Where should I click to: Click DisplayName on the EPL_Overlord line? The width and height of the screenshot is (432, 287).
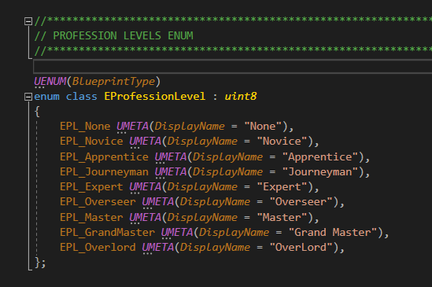click(x=215, y=247)
